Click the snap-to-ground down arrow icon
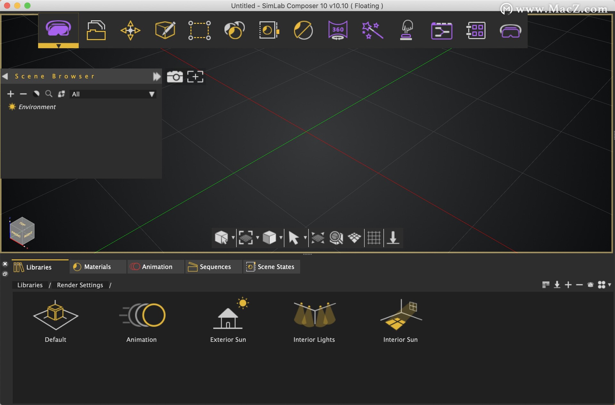The height and width of the screenshot is (405, 615). click(393, 238)
